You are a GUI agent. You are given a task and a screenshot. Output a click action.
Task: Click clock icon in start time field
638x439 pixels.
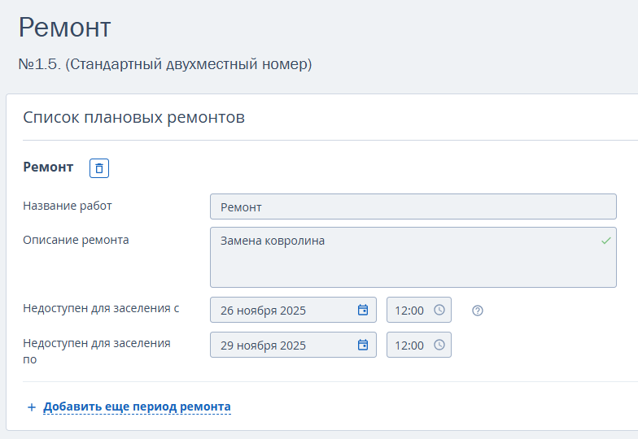439,310
